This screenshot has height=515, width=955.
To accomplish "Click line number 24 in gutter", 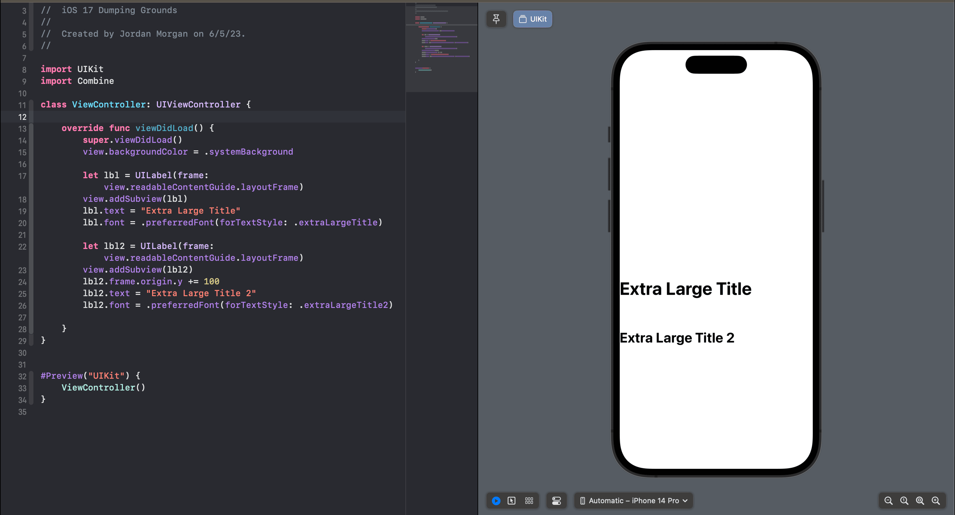I will [x=22, y=282].
